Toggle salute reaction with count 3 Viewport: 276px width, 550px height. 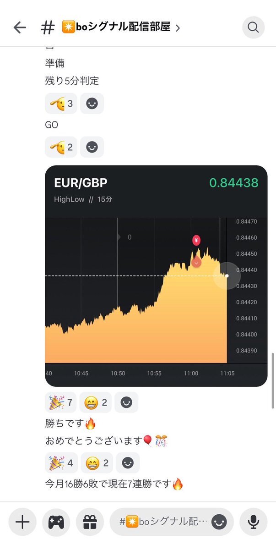point(61,104)
